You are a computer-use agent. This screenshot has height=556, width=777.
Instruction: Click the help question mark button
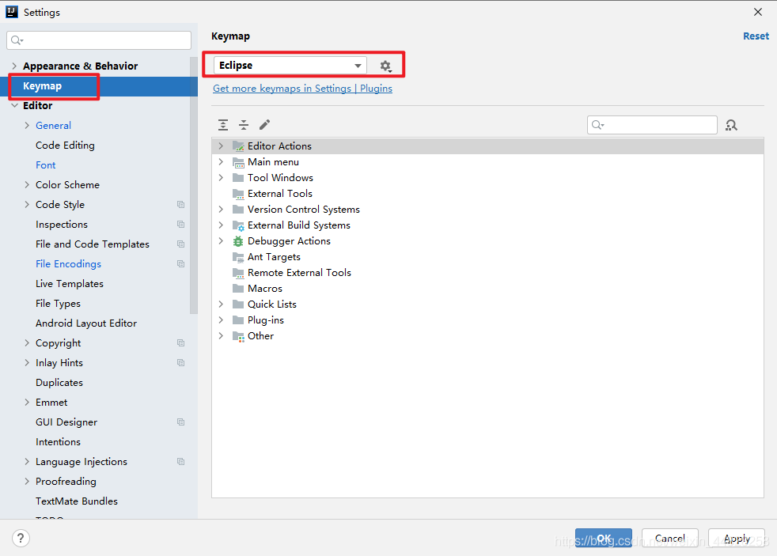click(21, 538)
